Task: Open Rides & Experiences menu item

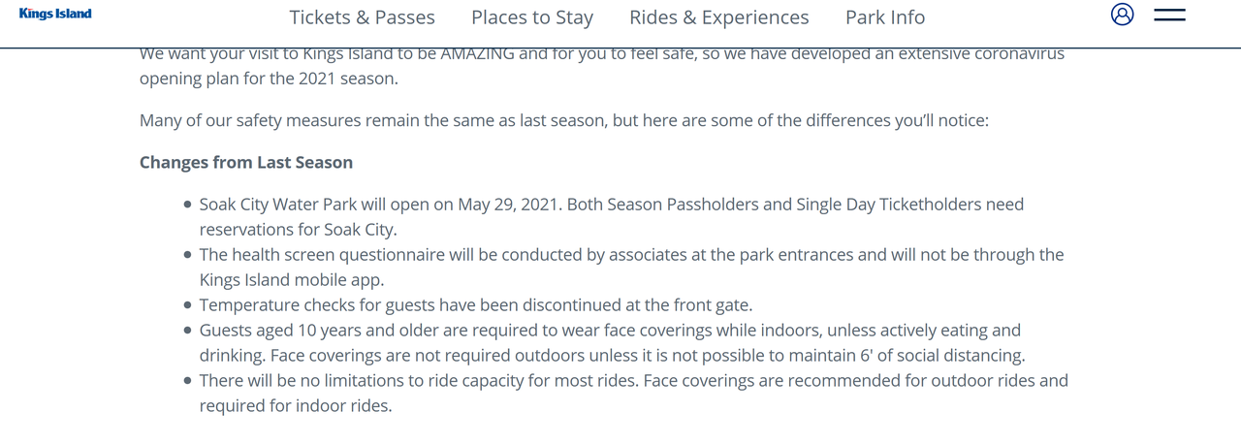Action: pyautogui.click(x=718, y=17)
